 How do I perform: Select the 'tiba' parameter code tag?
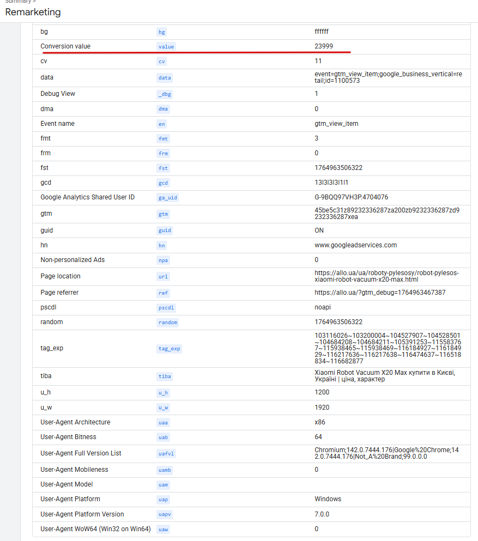point(165,376)
